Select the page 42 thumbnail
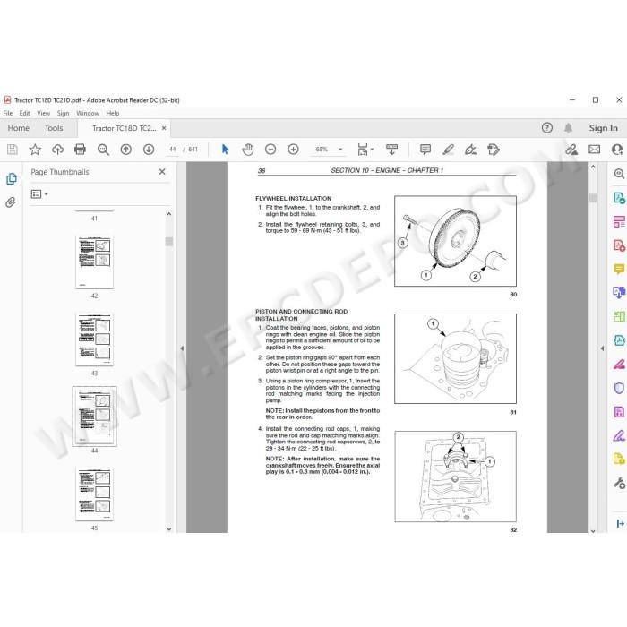 coord(94,262)
